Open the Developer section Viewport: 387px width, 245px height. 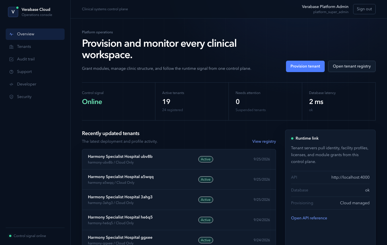pos(35,84)
